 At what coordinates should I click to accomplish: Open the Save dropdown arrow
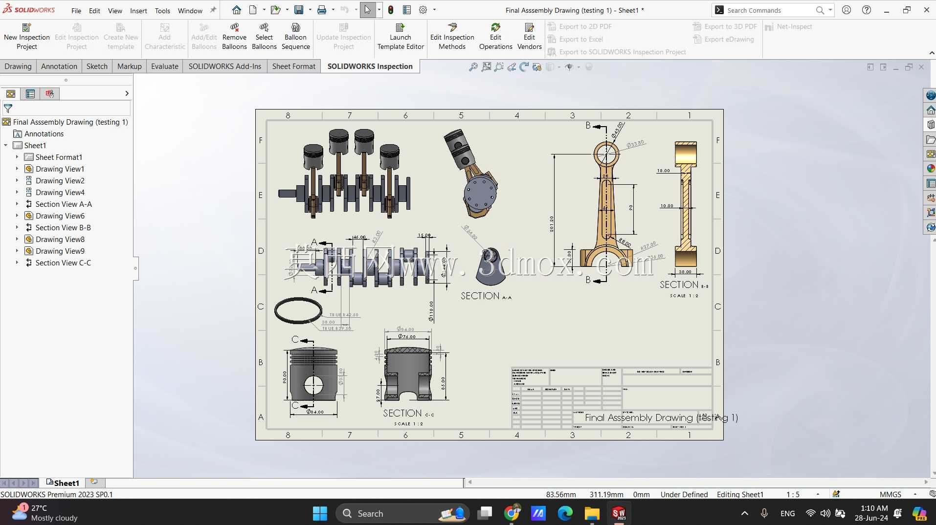pos(310,10)
